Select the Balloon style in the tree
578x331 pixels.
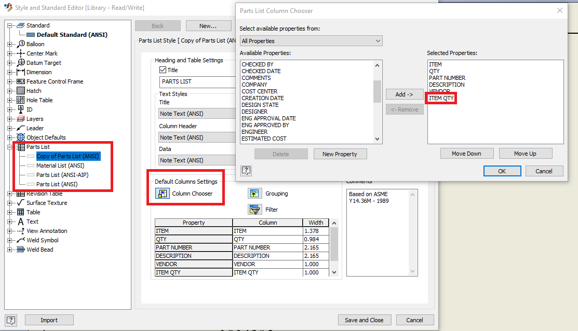click(35, 44)
